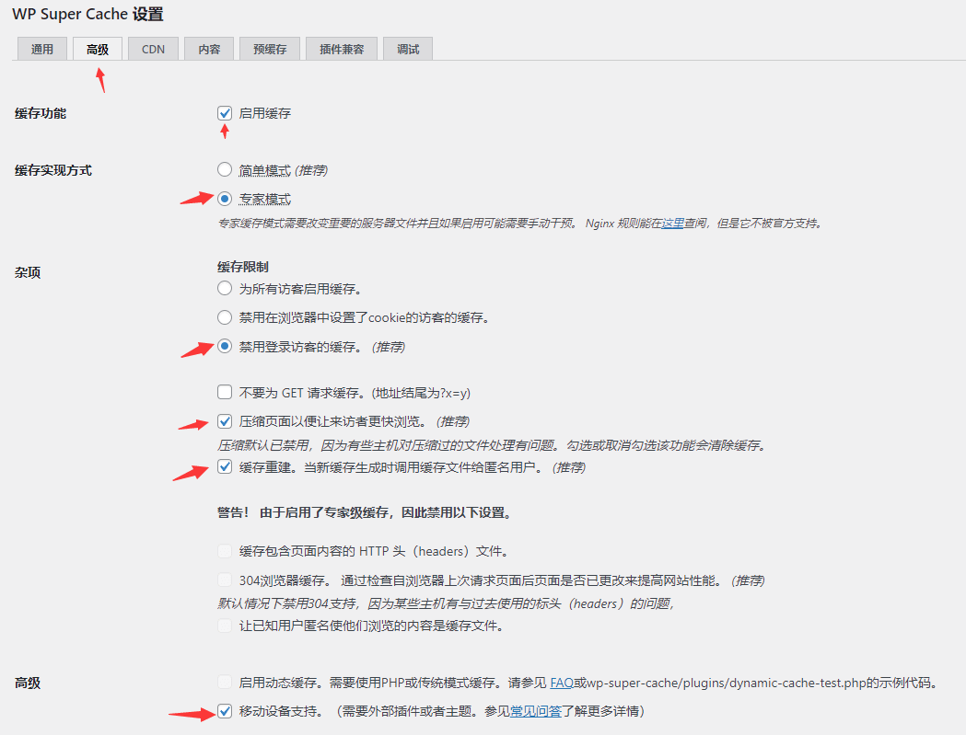Select 为所有访客启用缓存 radio option
Screen dimensions: 966x735
pyautogui.click(x=225, y=288)
